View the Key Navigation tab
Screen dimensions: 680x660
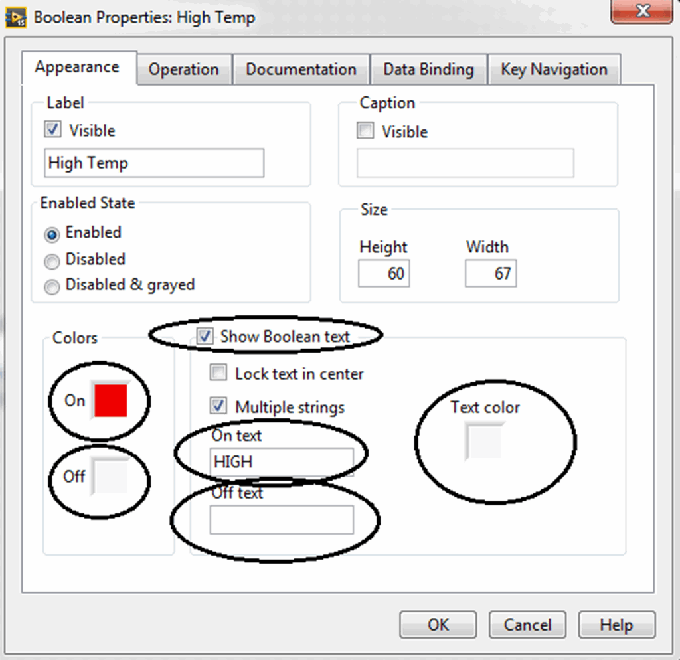coord(554,69)
